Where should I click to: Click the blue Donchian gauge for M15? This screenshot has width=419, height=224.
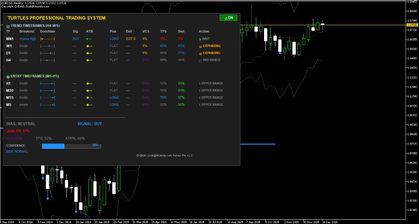tap(48, 98)
